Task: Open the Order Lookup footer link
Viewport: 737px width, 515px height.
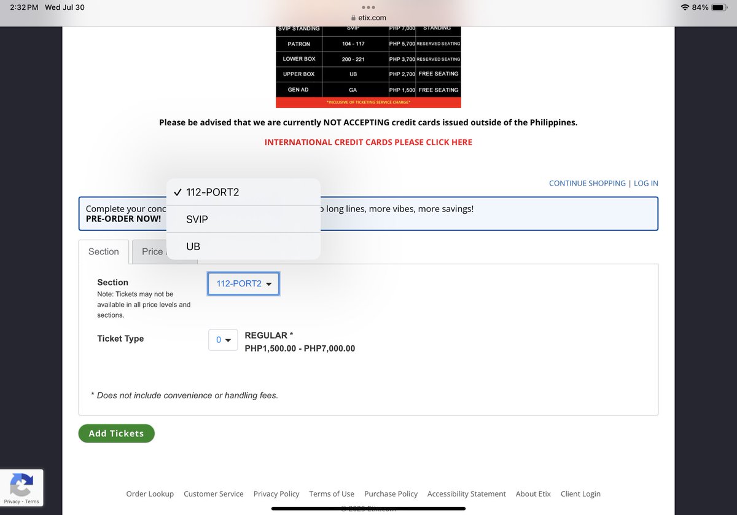Action: tap(150, 493)
